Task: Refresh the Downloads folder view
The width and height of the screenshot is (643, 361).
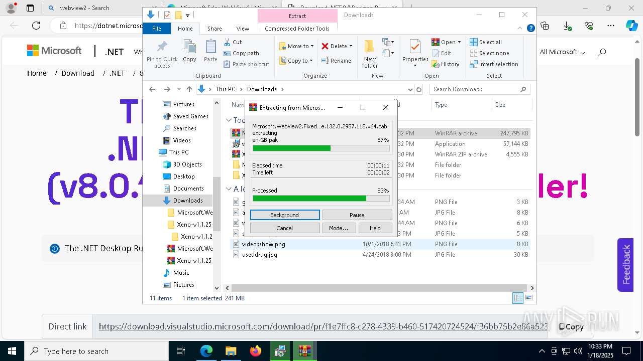Action: [x=419, y=89]
